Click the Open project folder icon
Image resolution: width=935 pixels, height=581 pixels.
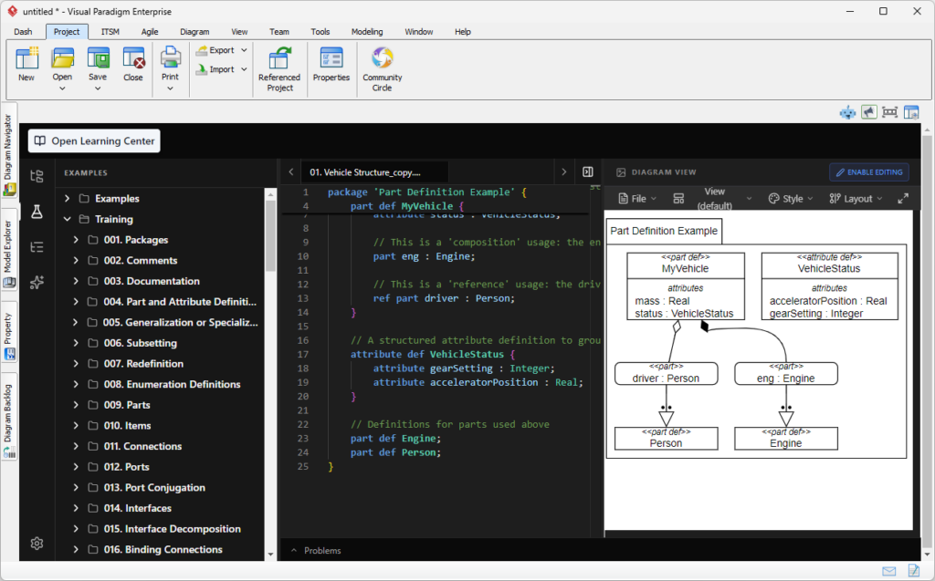point(62,58)
